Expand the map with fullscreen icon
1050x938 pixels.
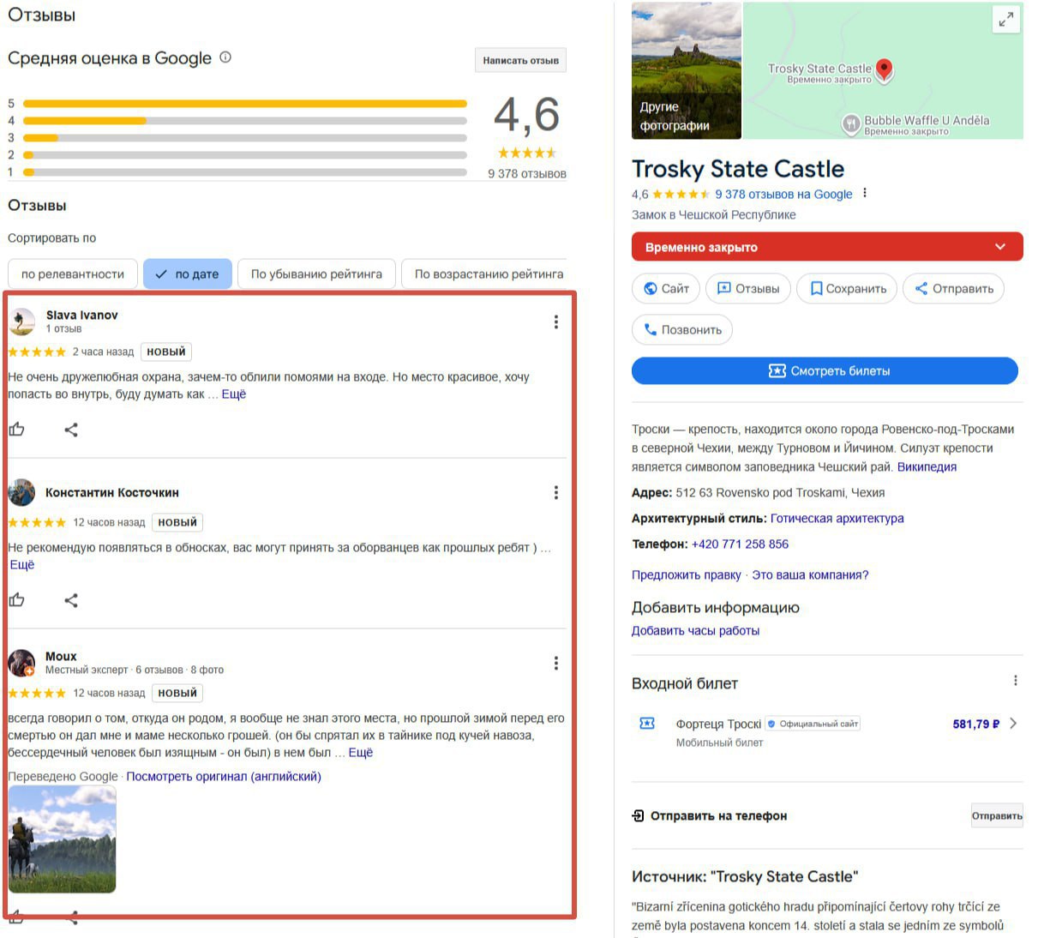click(x=1005, y=19)
